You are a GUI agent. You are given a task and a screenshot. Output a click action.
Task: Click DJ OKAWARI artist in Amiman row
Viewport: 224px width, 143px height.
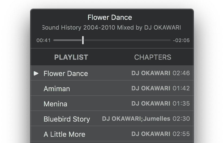(151, 88)
